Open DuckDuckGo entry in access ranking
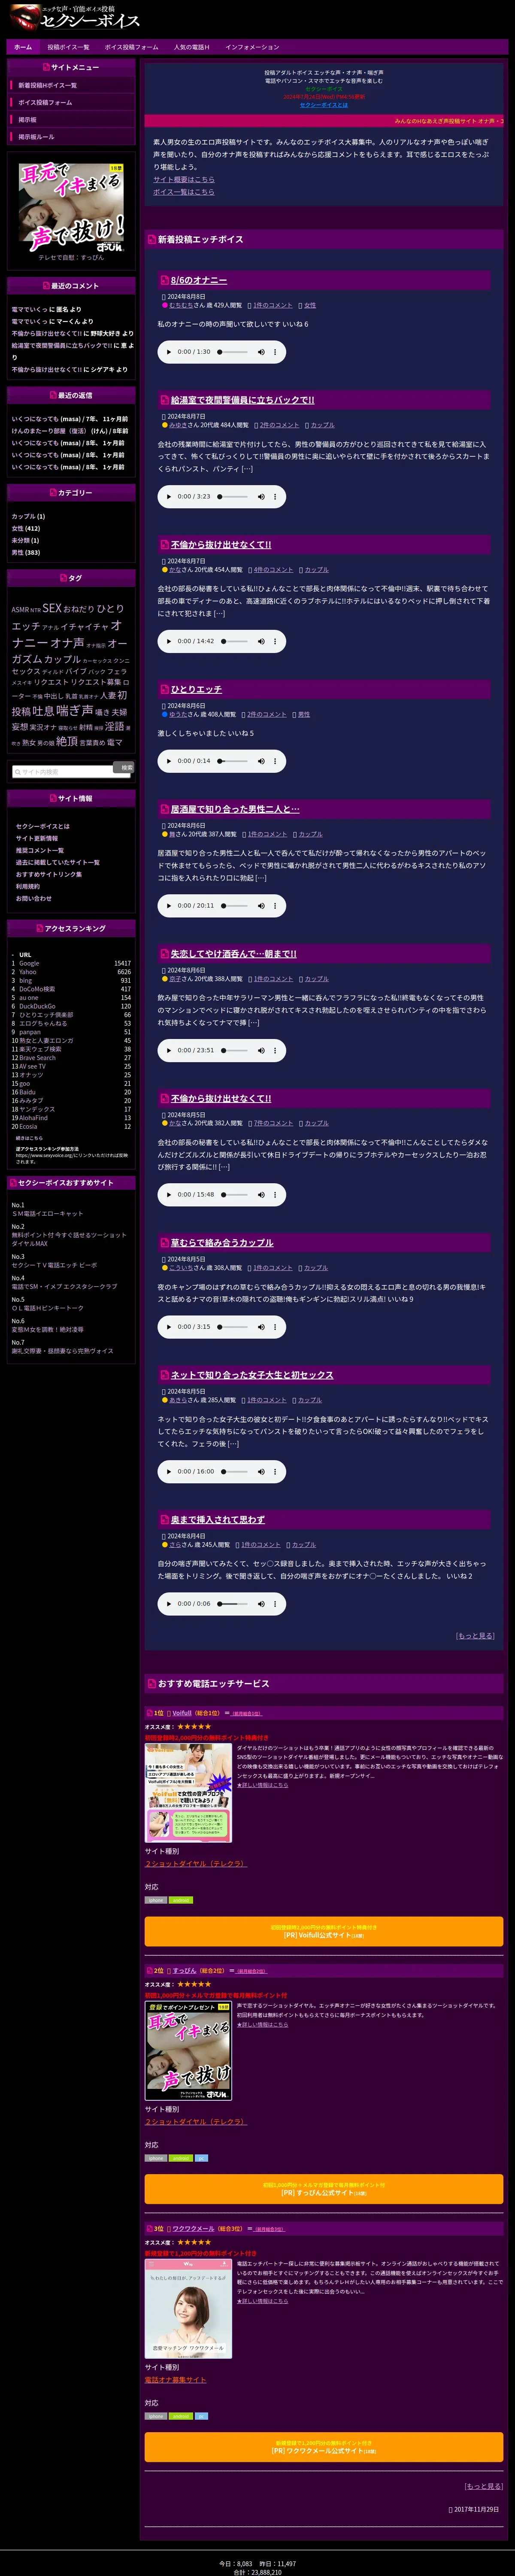Screen dimensions: 515x2576 click(37, 1006)
